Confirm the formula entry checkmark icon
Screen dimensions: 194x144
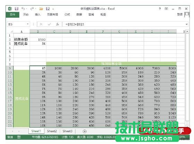49,24
